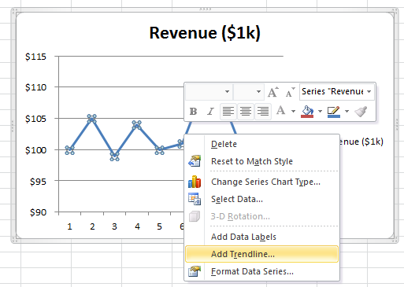Toggle Italic in the mini toolbar

click(210, 112)
